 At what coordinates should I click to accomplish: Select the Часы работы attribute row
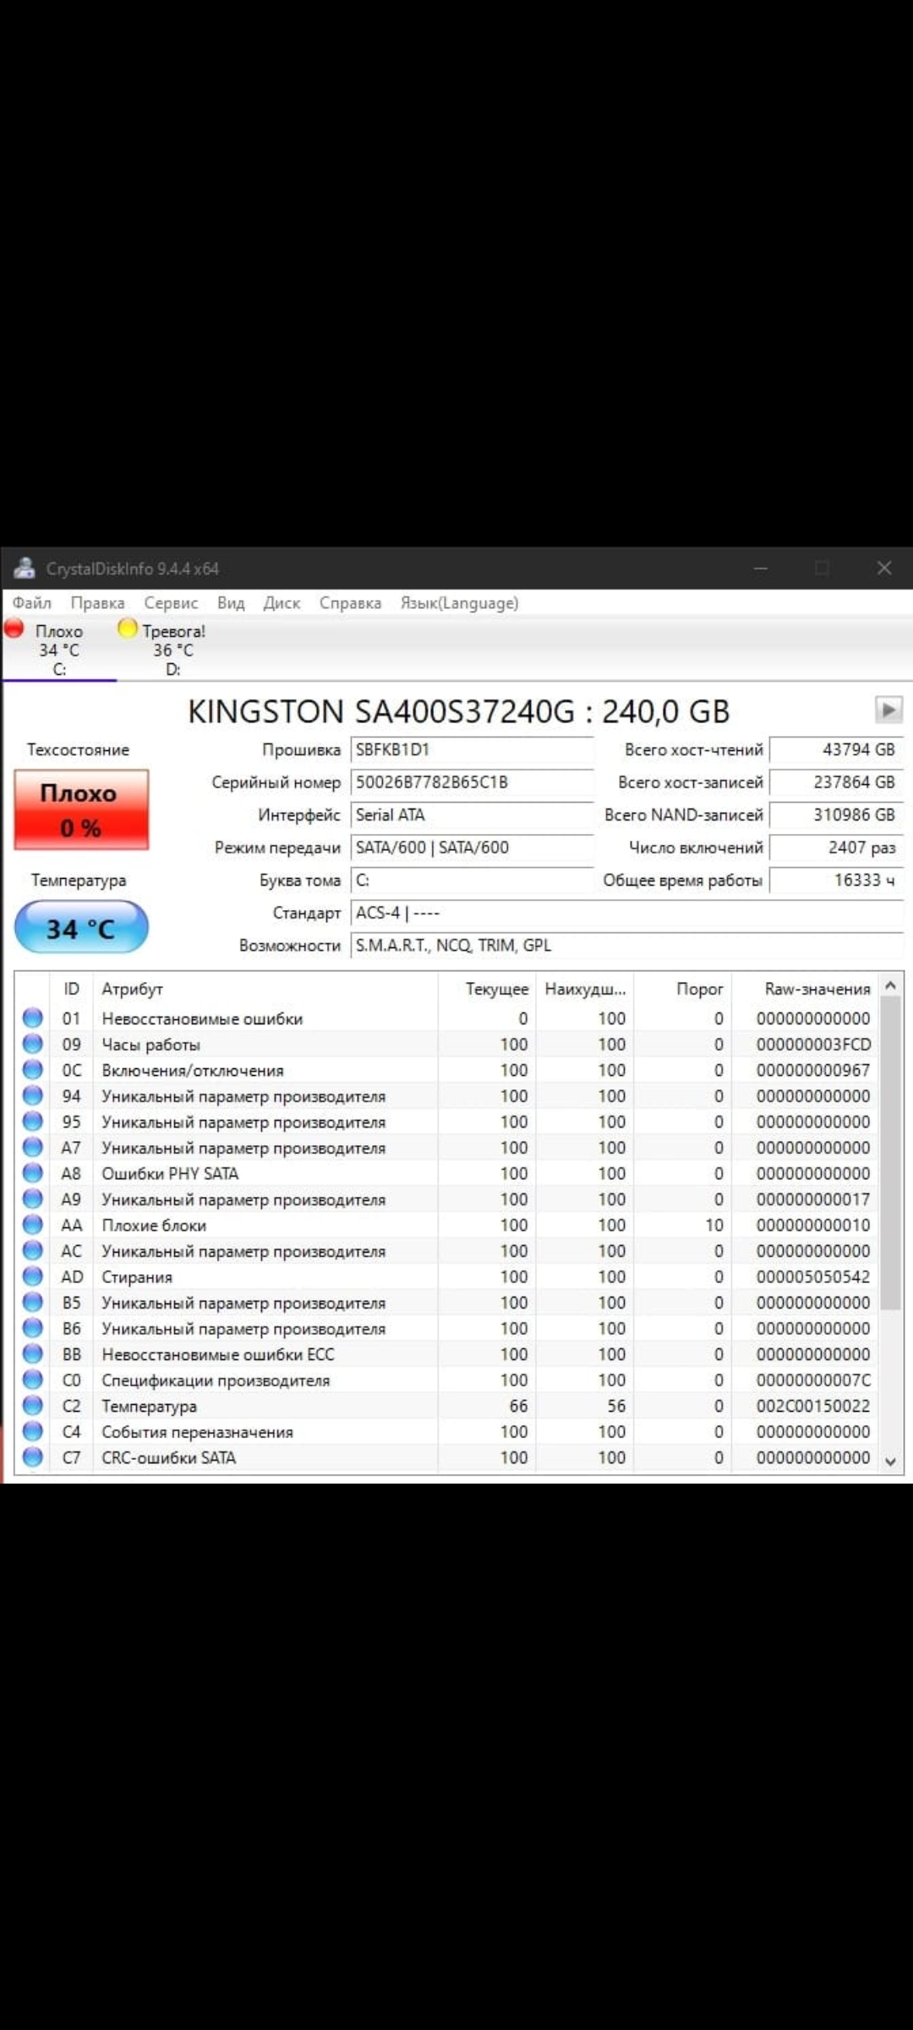[447, 1044]
